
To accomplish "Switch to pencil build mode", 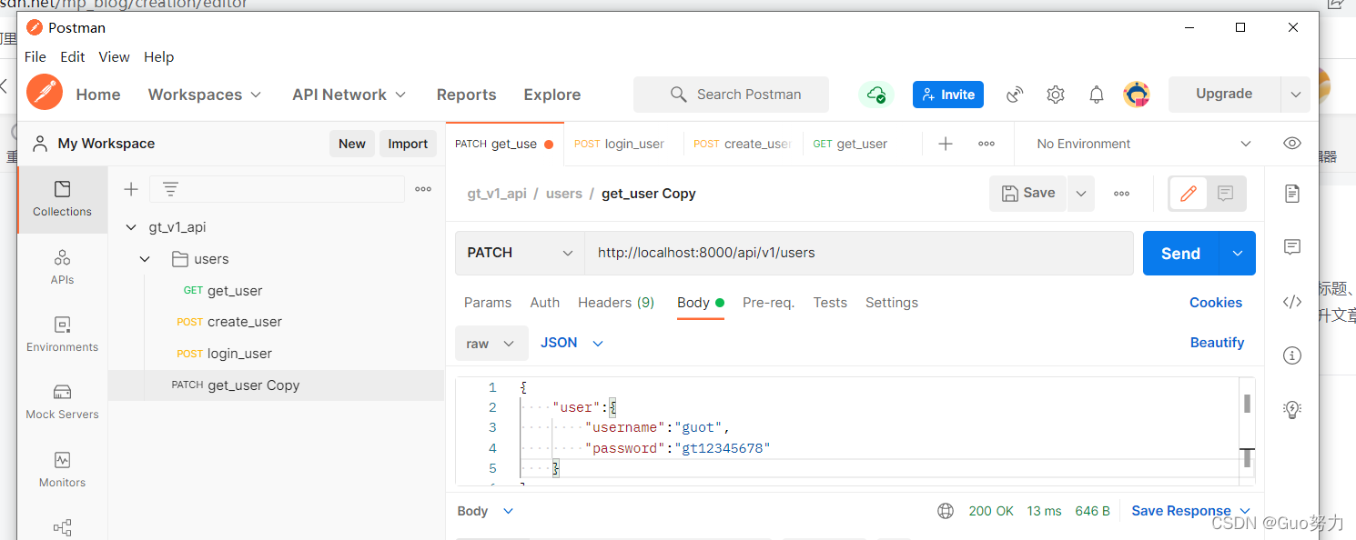I will point(1188,194).
